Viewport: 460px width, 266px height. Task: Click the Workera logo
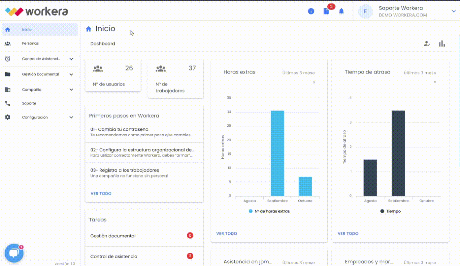click(x=37, y=12)
